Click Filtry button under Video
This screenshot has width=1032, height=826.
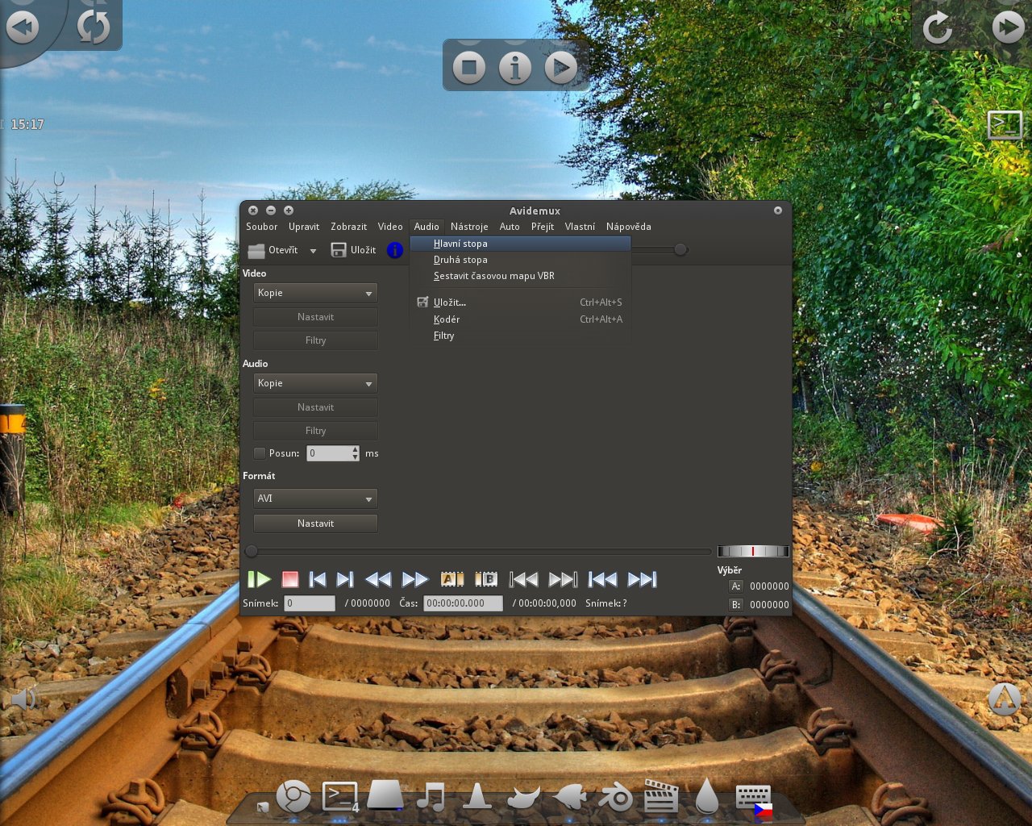(315, 340)
